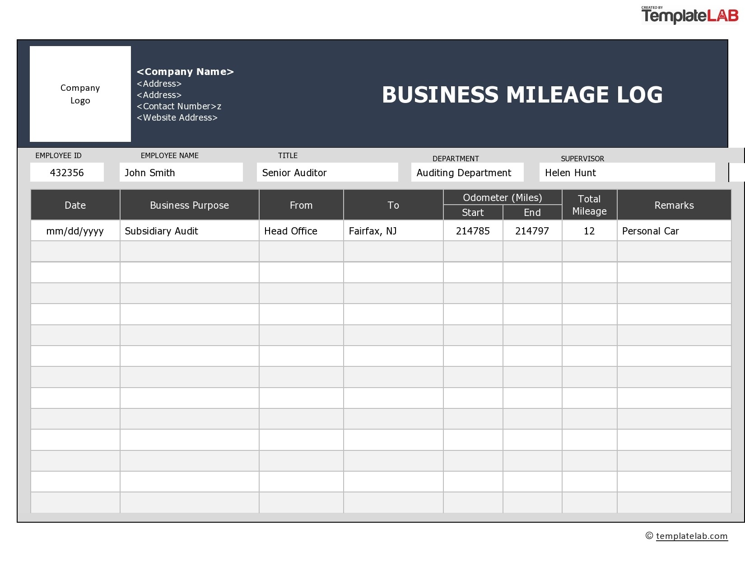Click the Date column header
Screen dimensions: 745x576
click(x=75, y=205)
